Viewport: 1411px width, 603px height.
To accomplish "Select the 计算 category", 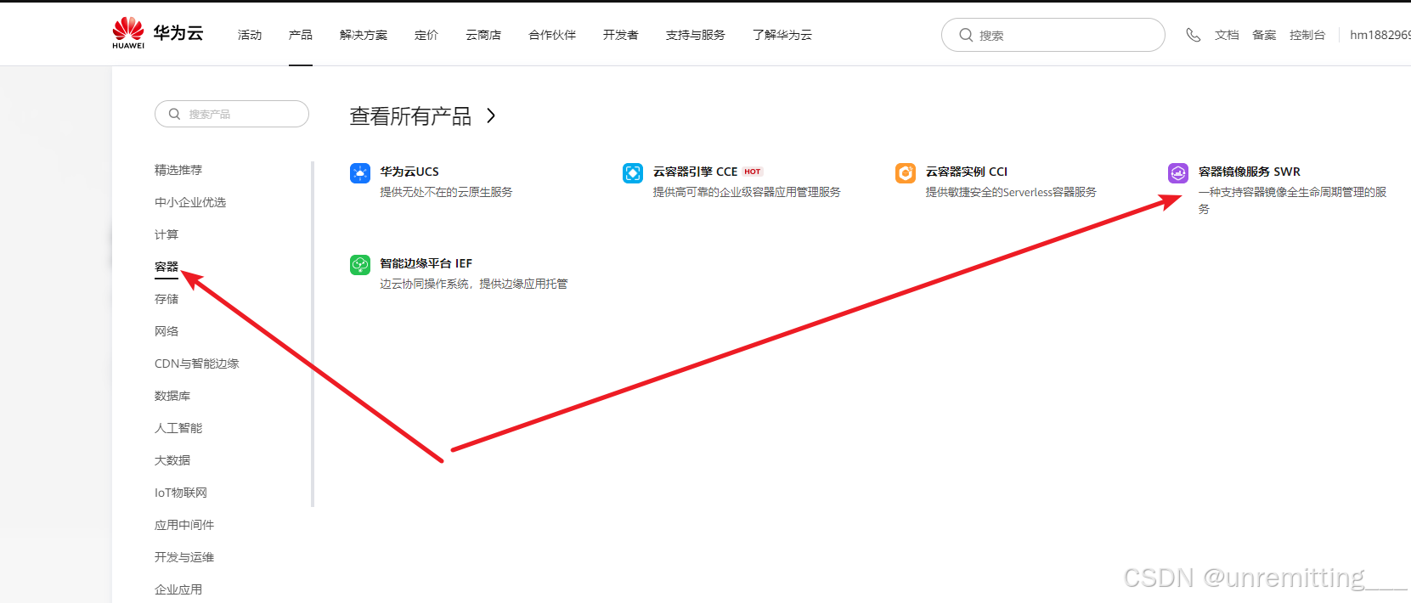I will click(x=166, y=234).
